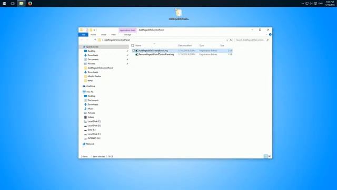The width and height of the screenshot is (337, 190).
Task: Switch to large icons view button
Action: (x=270, y=157)
